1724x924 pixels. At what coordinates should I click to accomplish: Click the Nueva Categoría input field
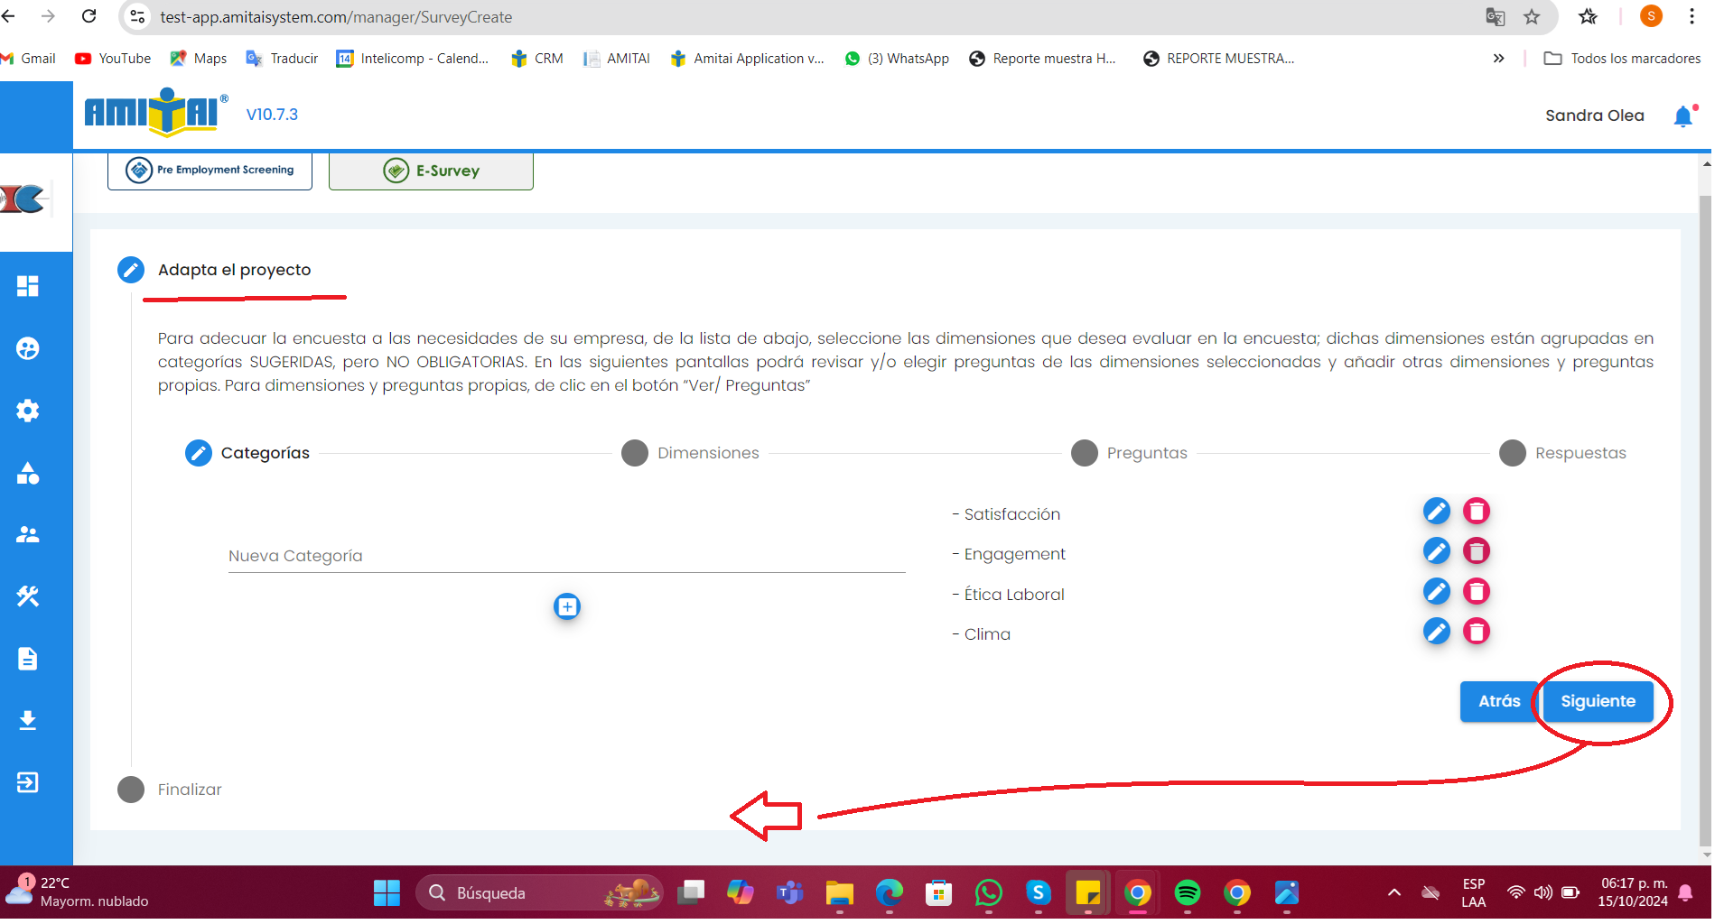tap(566, 557)
